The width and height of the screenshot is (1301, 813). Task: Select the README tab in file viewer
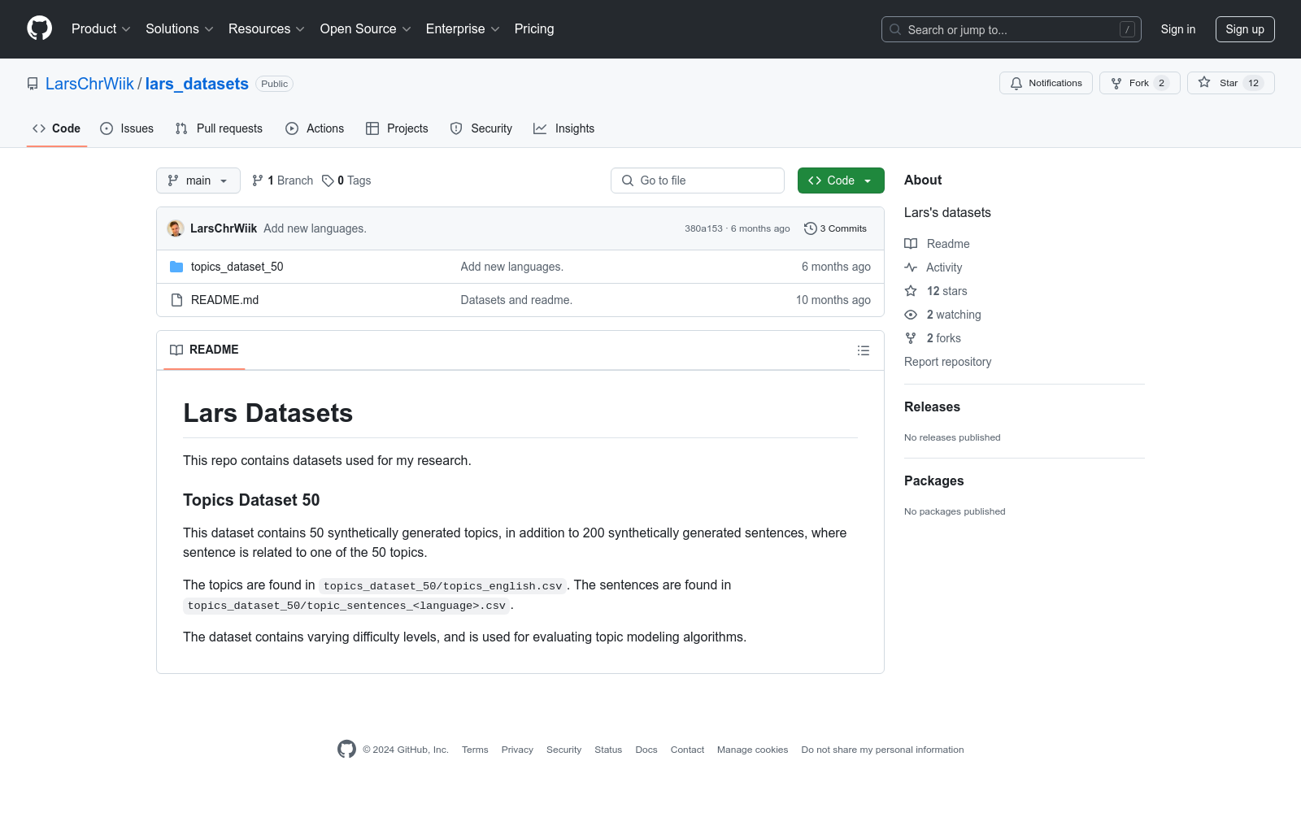(x=204, y=350)
